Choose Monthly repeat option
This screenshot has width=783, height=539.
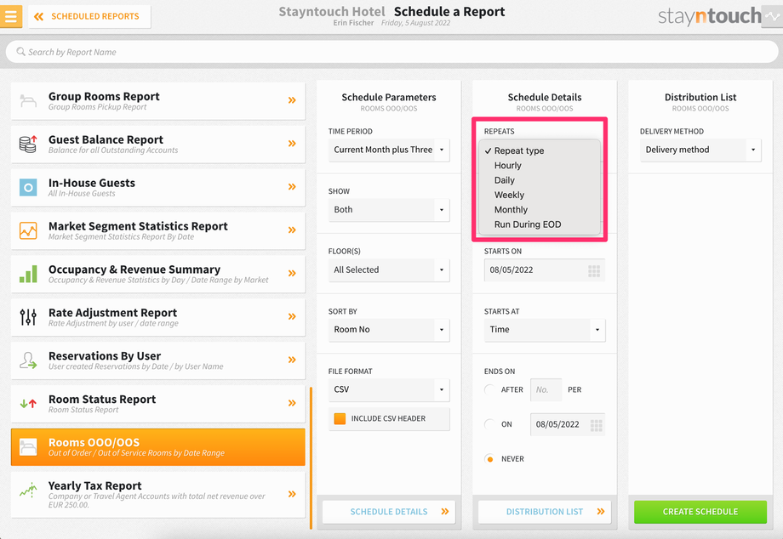pos(540,210)
